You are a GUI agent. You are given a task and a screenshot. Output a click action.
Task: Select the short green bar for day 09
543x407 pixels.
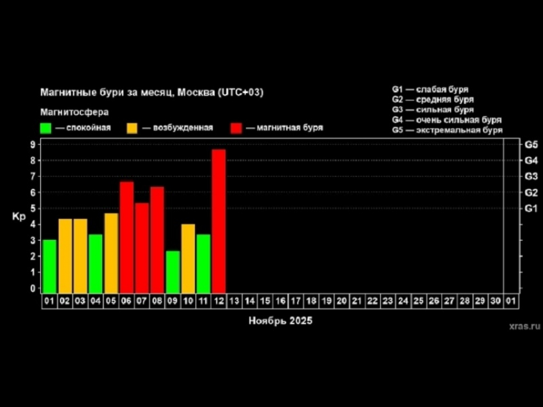(x=172, y=270)
